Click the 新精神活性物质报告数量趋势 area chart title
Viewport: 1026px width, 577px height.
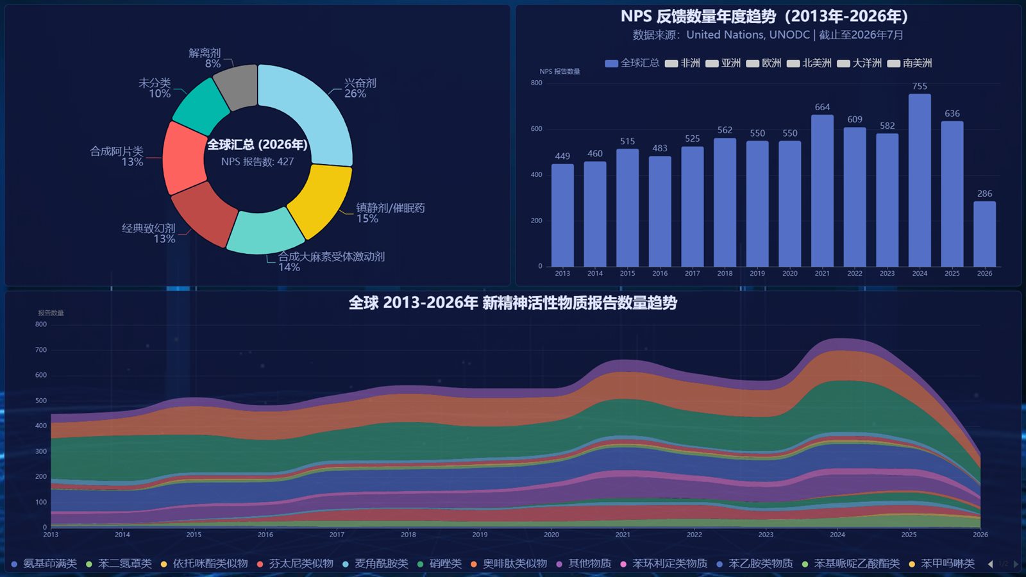513,303
